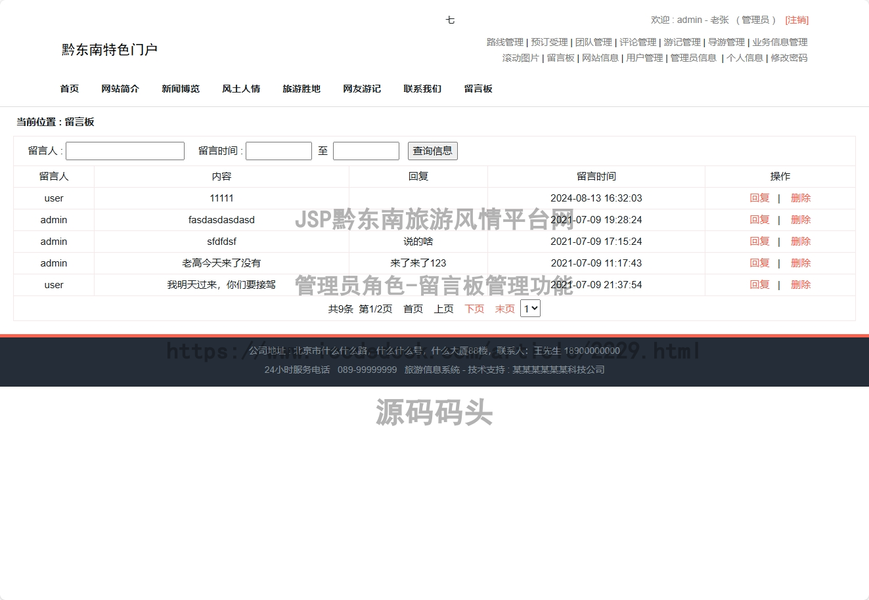This screenshot has width=869, height=600.
Task: Select timestamp 2021-07-09 17:15:24
Action: (x=596, y=242)
